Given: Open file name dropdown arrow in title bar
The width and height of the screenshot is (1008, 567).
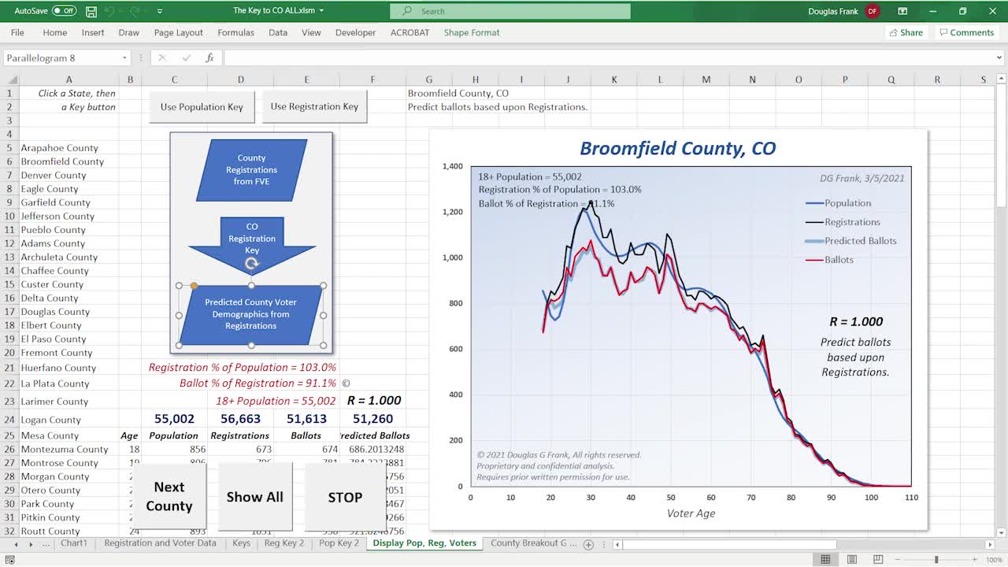Looking at the screenshot, I should click(x=321, y=11).
